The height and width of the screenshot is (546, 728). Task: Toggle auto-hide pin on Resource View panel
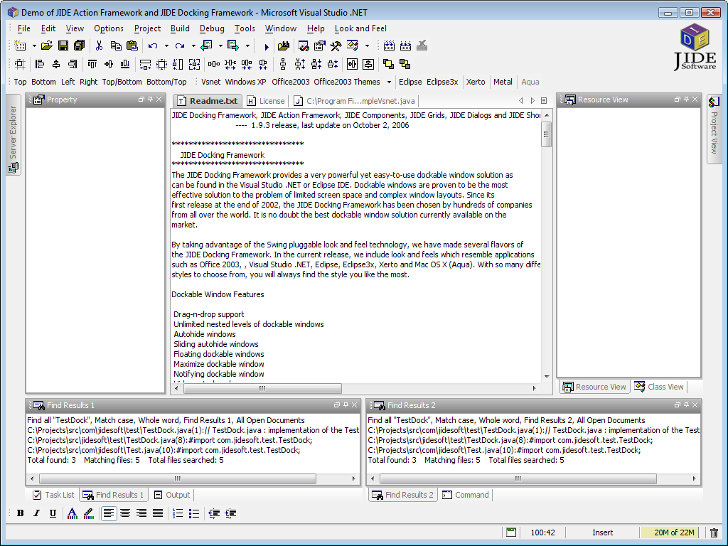[x=686, y=100]
